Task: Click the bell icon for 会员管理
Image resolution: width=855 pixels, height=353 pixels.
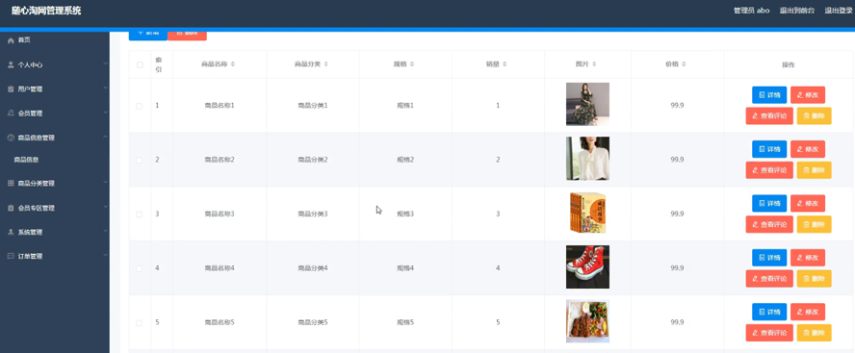Action: (x=11, y=113)
